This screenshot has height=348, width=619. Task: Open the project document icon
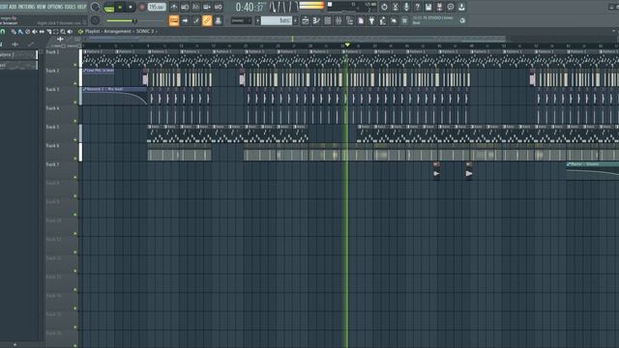361,20
